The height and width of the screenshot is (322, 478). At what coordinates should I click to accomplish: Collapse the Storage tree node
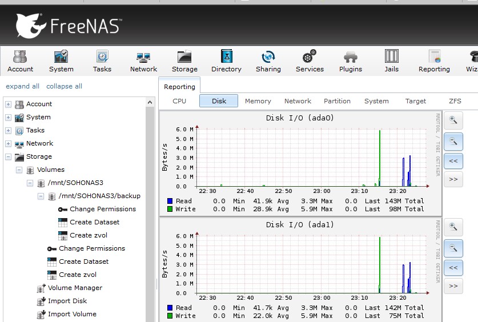tap(8, 157)
